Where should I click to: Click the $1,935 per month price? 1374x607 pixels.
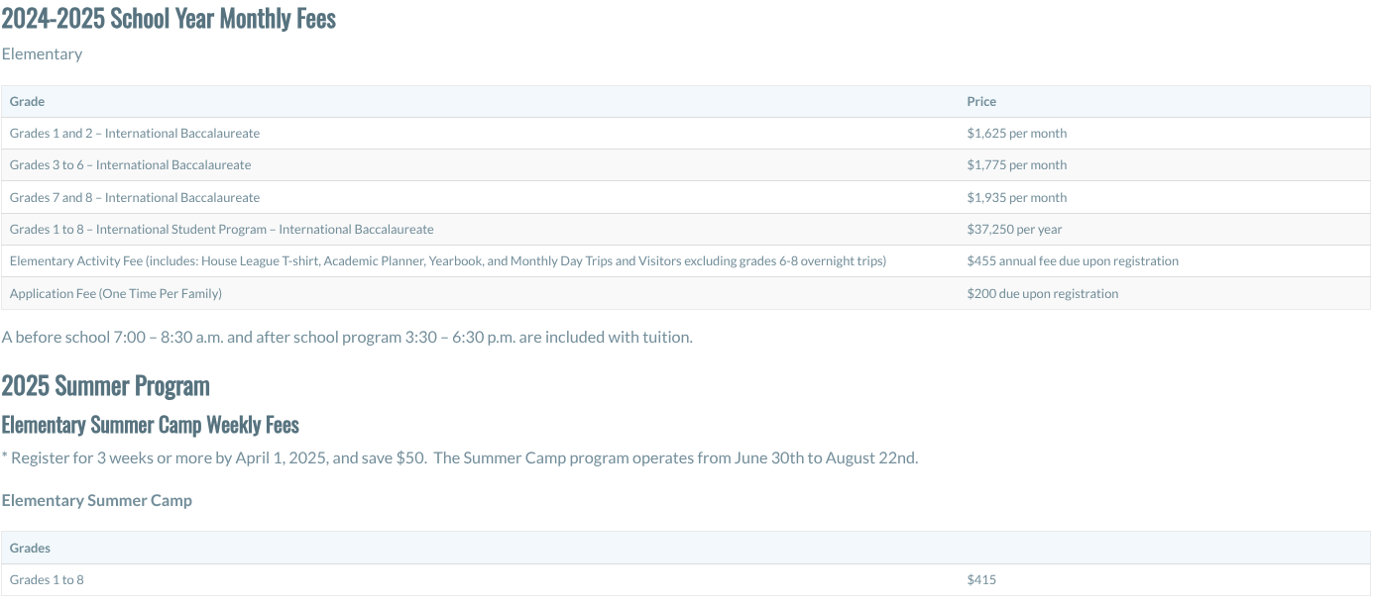(x=1017, y=197)
